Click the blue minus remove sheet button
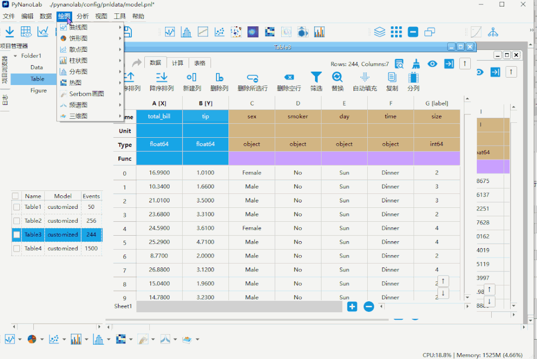 [369, 307]
